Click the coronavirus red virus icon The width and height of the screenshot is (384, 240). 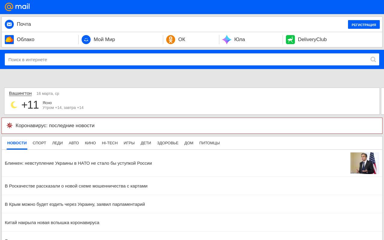10,125
